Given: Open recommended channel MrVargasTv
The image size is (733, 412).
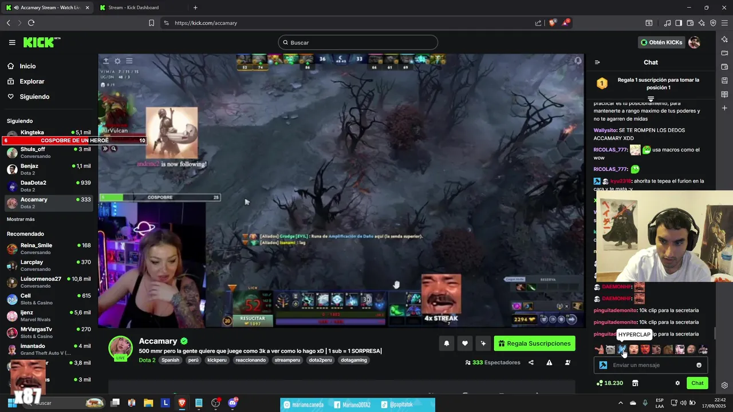Looking at the screenshot, I should [x=49, y=332].
